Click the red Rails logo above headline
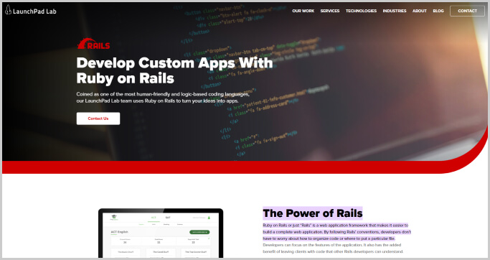Image resolution: width=490 pixels, height=260 pixels. [x=93, y=44]
